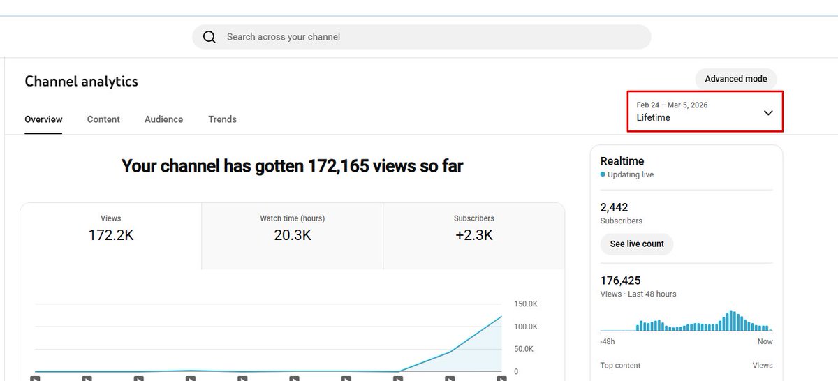Click the Now chart label
The height and width of the screenshot is (381, 838).
pyautogui.click(x=765, y=341)
